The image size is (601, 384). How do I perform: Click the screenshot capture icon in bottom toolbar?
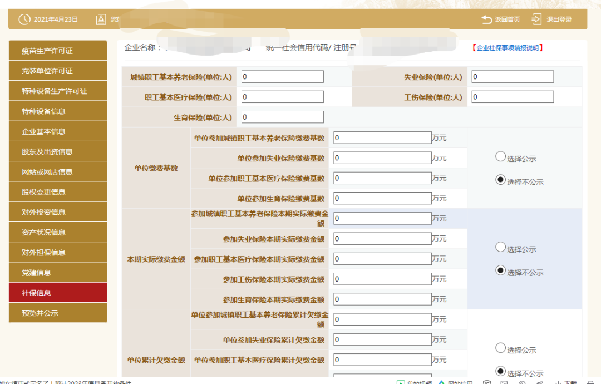(487, 382)
